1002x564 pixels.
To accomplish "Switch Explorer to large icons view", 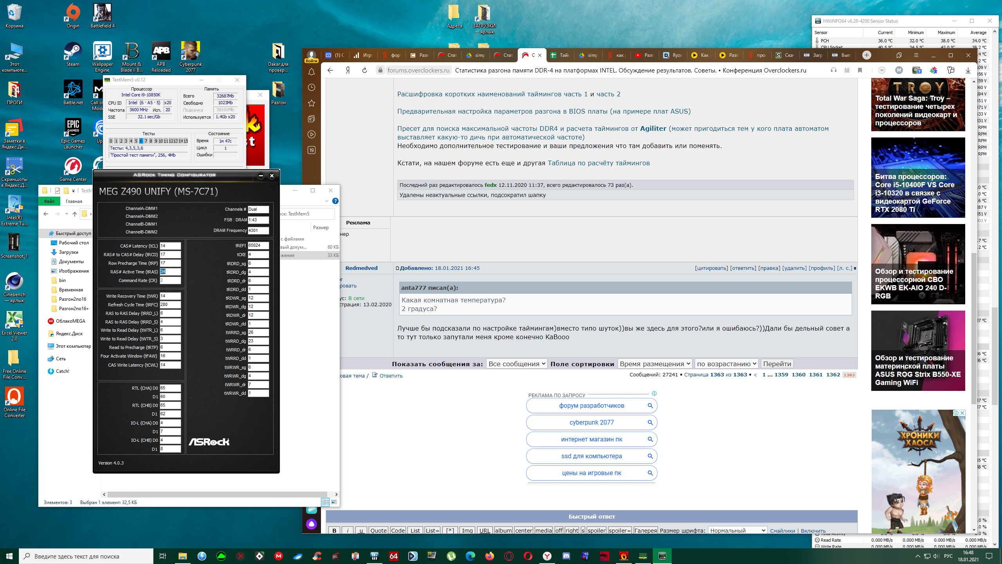I will coord(334,502).
